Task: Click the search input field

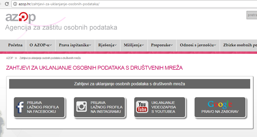Action: point(252,15)
